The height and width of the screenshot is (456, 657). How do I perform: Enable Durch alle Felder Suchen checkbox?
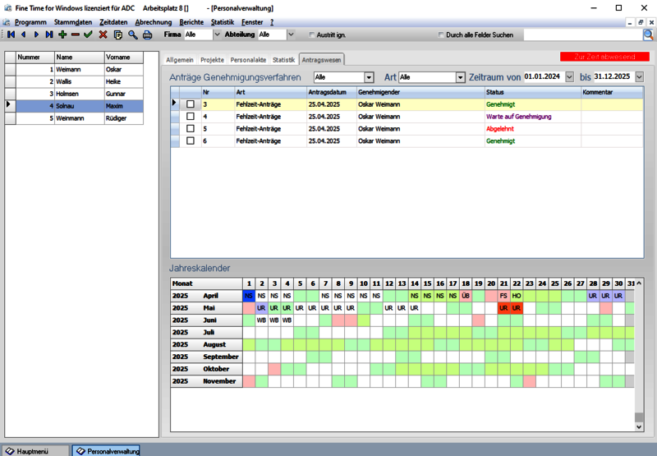click(x=441, y=35)
